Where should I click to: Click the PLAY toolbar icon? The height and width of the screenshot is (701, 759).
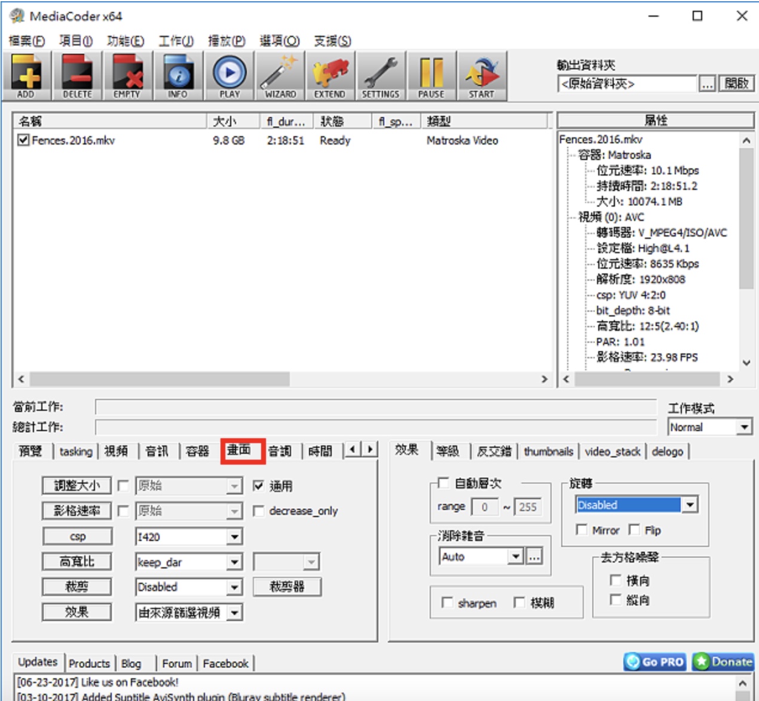(229, 76)
